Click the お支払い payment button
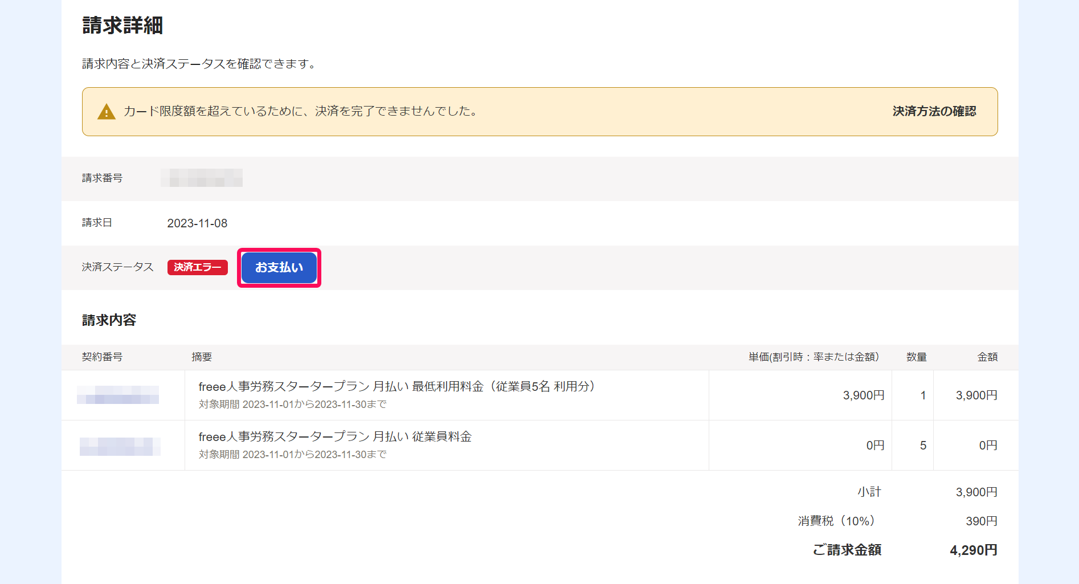Viewport: 1079px width, 584px height. coord(279,267)
